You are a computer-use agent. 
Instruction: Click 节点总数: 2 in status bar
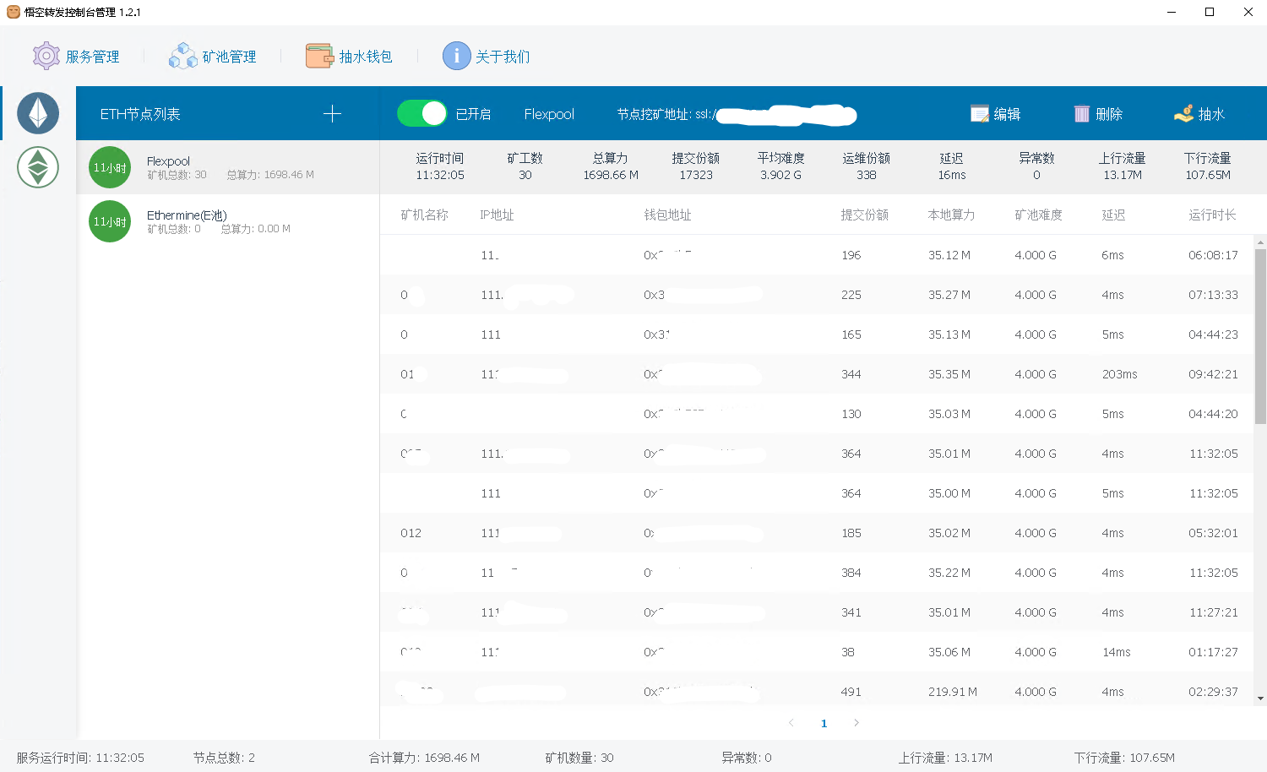(x=224, y=758)
